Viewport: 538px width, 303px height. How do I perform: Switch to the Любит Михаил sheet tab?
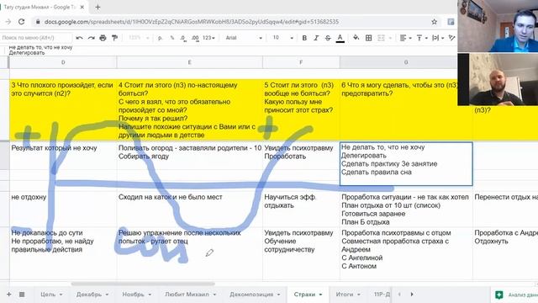187,295
